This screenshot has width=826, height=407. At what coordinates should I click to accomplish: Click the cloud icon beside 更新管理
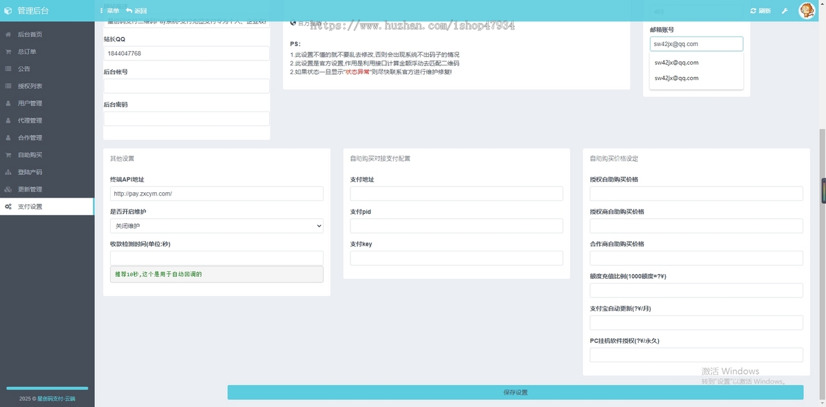tap(8, 189)
